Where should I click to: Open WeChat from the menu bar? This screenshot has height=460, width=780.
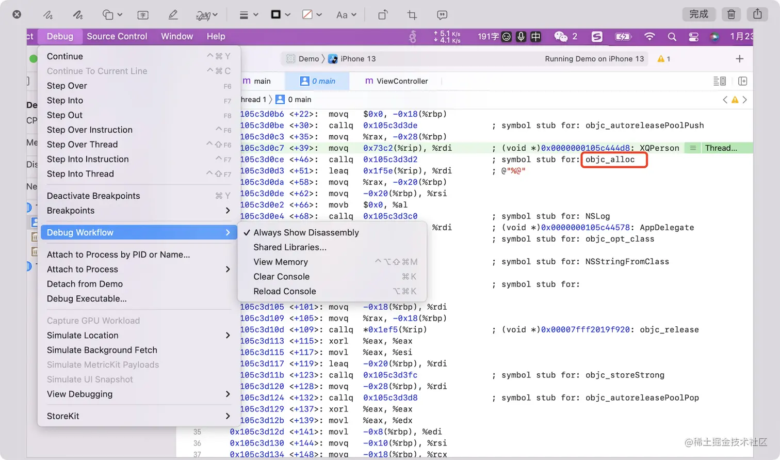point(561,36)
